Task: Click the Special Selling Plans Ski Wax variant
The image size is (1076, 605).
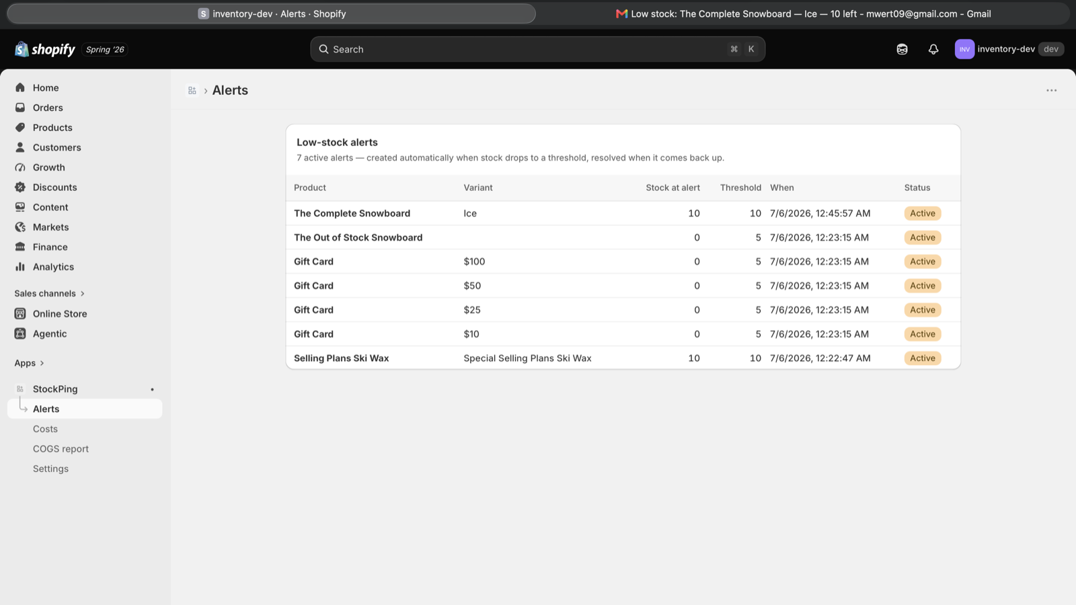Action: coord(527,358)
